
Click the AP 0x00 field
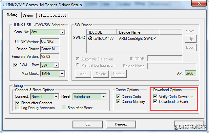191,74
